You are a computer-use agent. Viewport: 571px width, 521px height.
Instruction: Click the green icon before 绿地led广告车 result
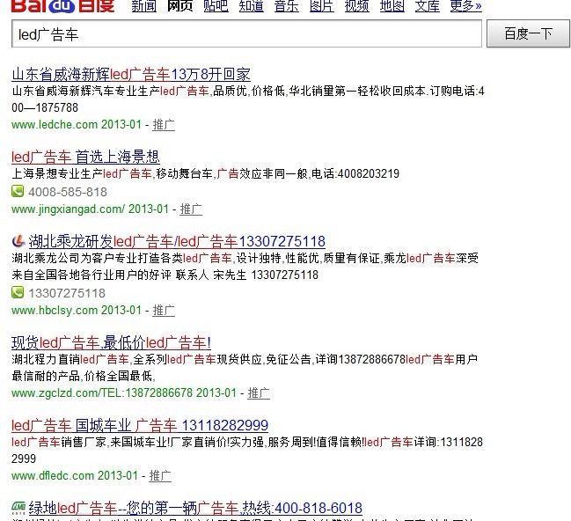click(x=18, y=508)
